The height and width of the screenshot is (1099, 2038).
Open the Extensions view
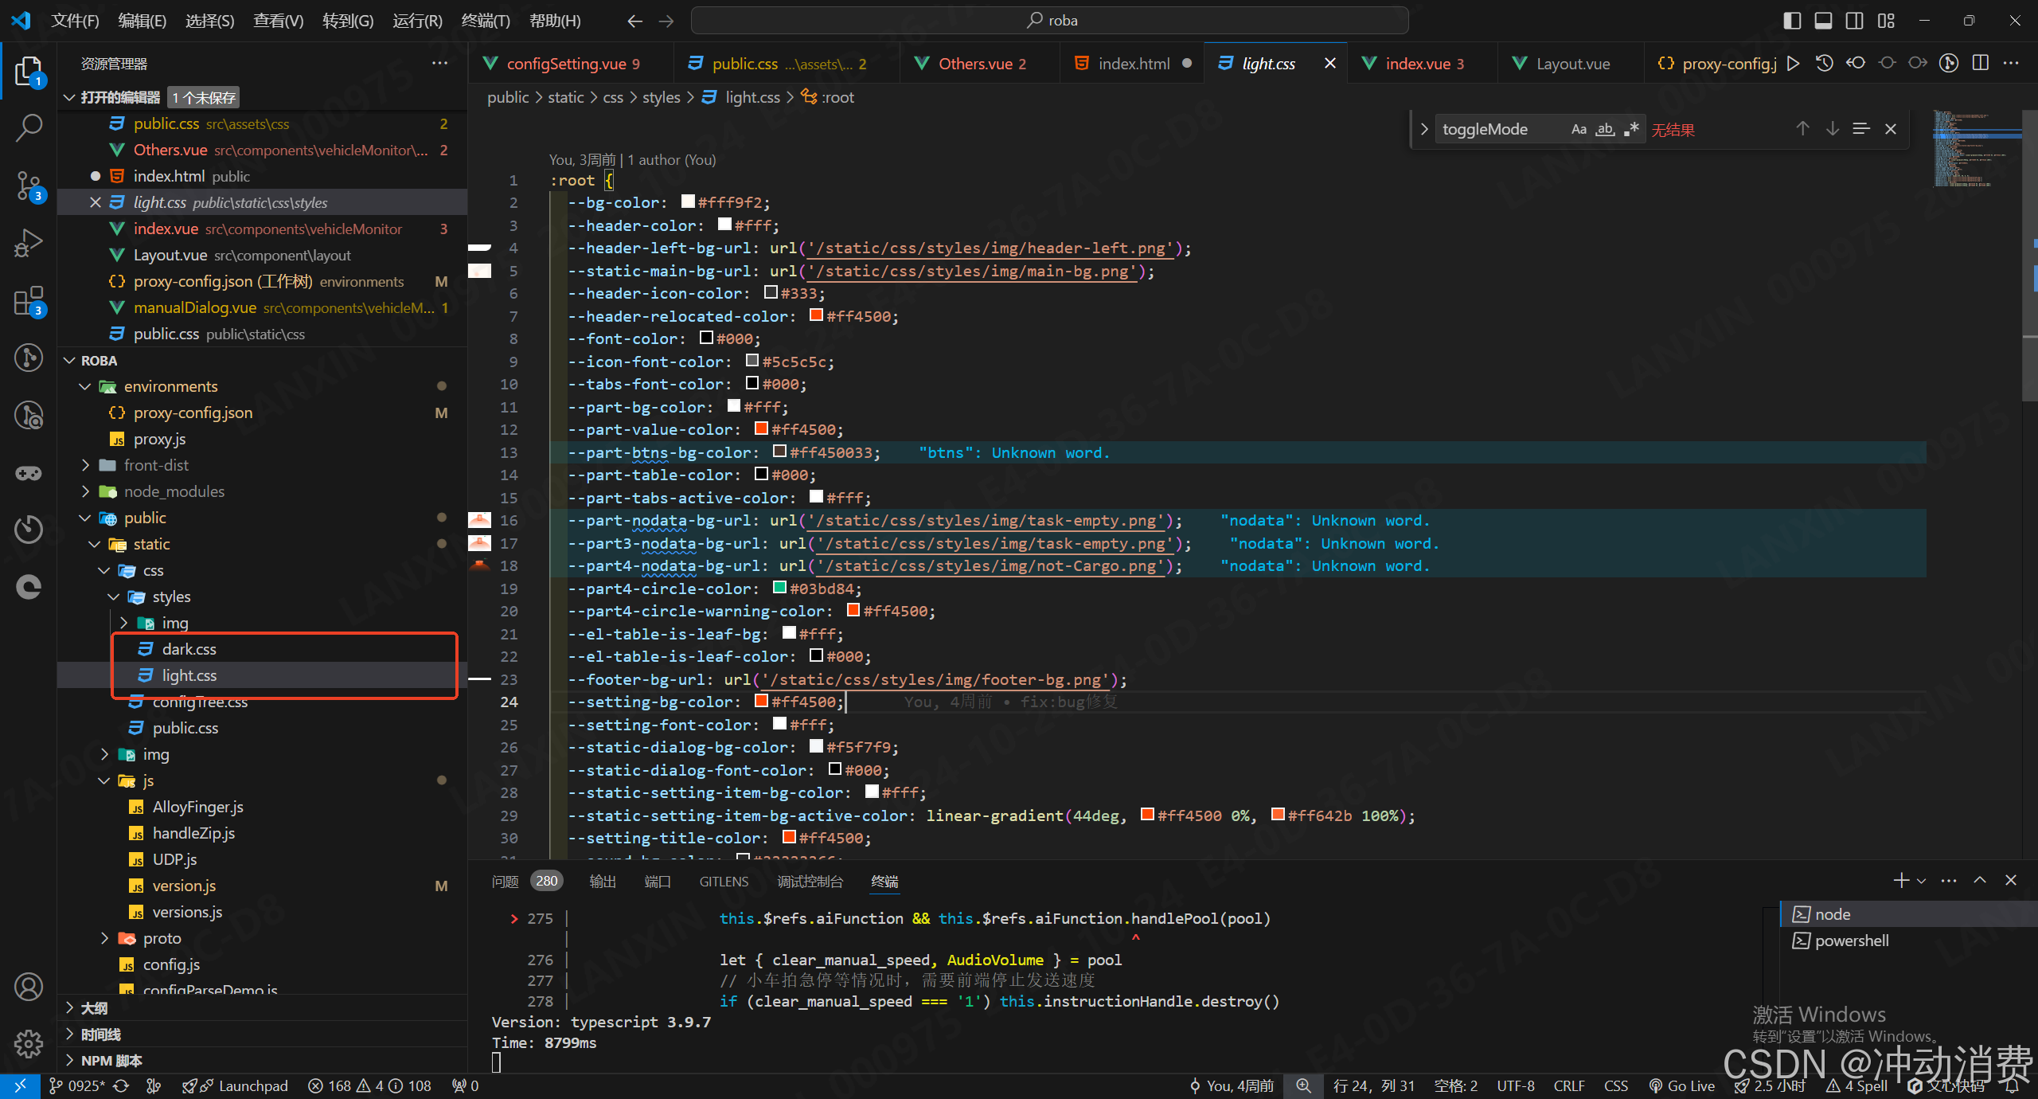click(29, 301)
